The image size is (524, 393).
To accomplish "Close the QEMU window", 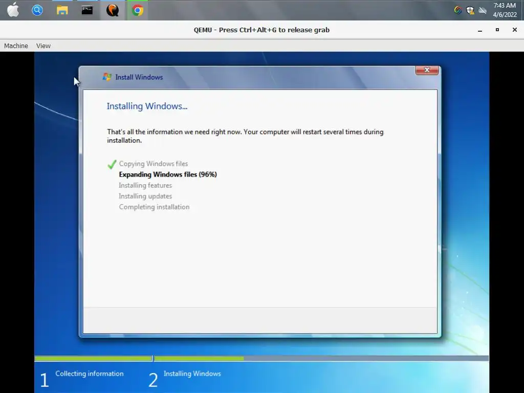I will point(515,30).
